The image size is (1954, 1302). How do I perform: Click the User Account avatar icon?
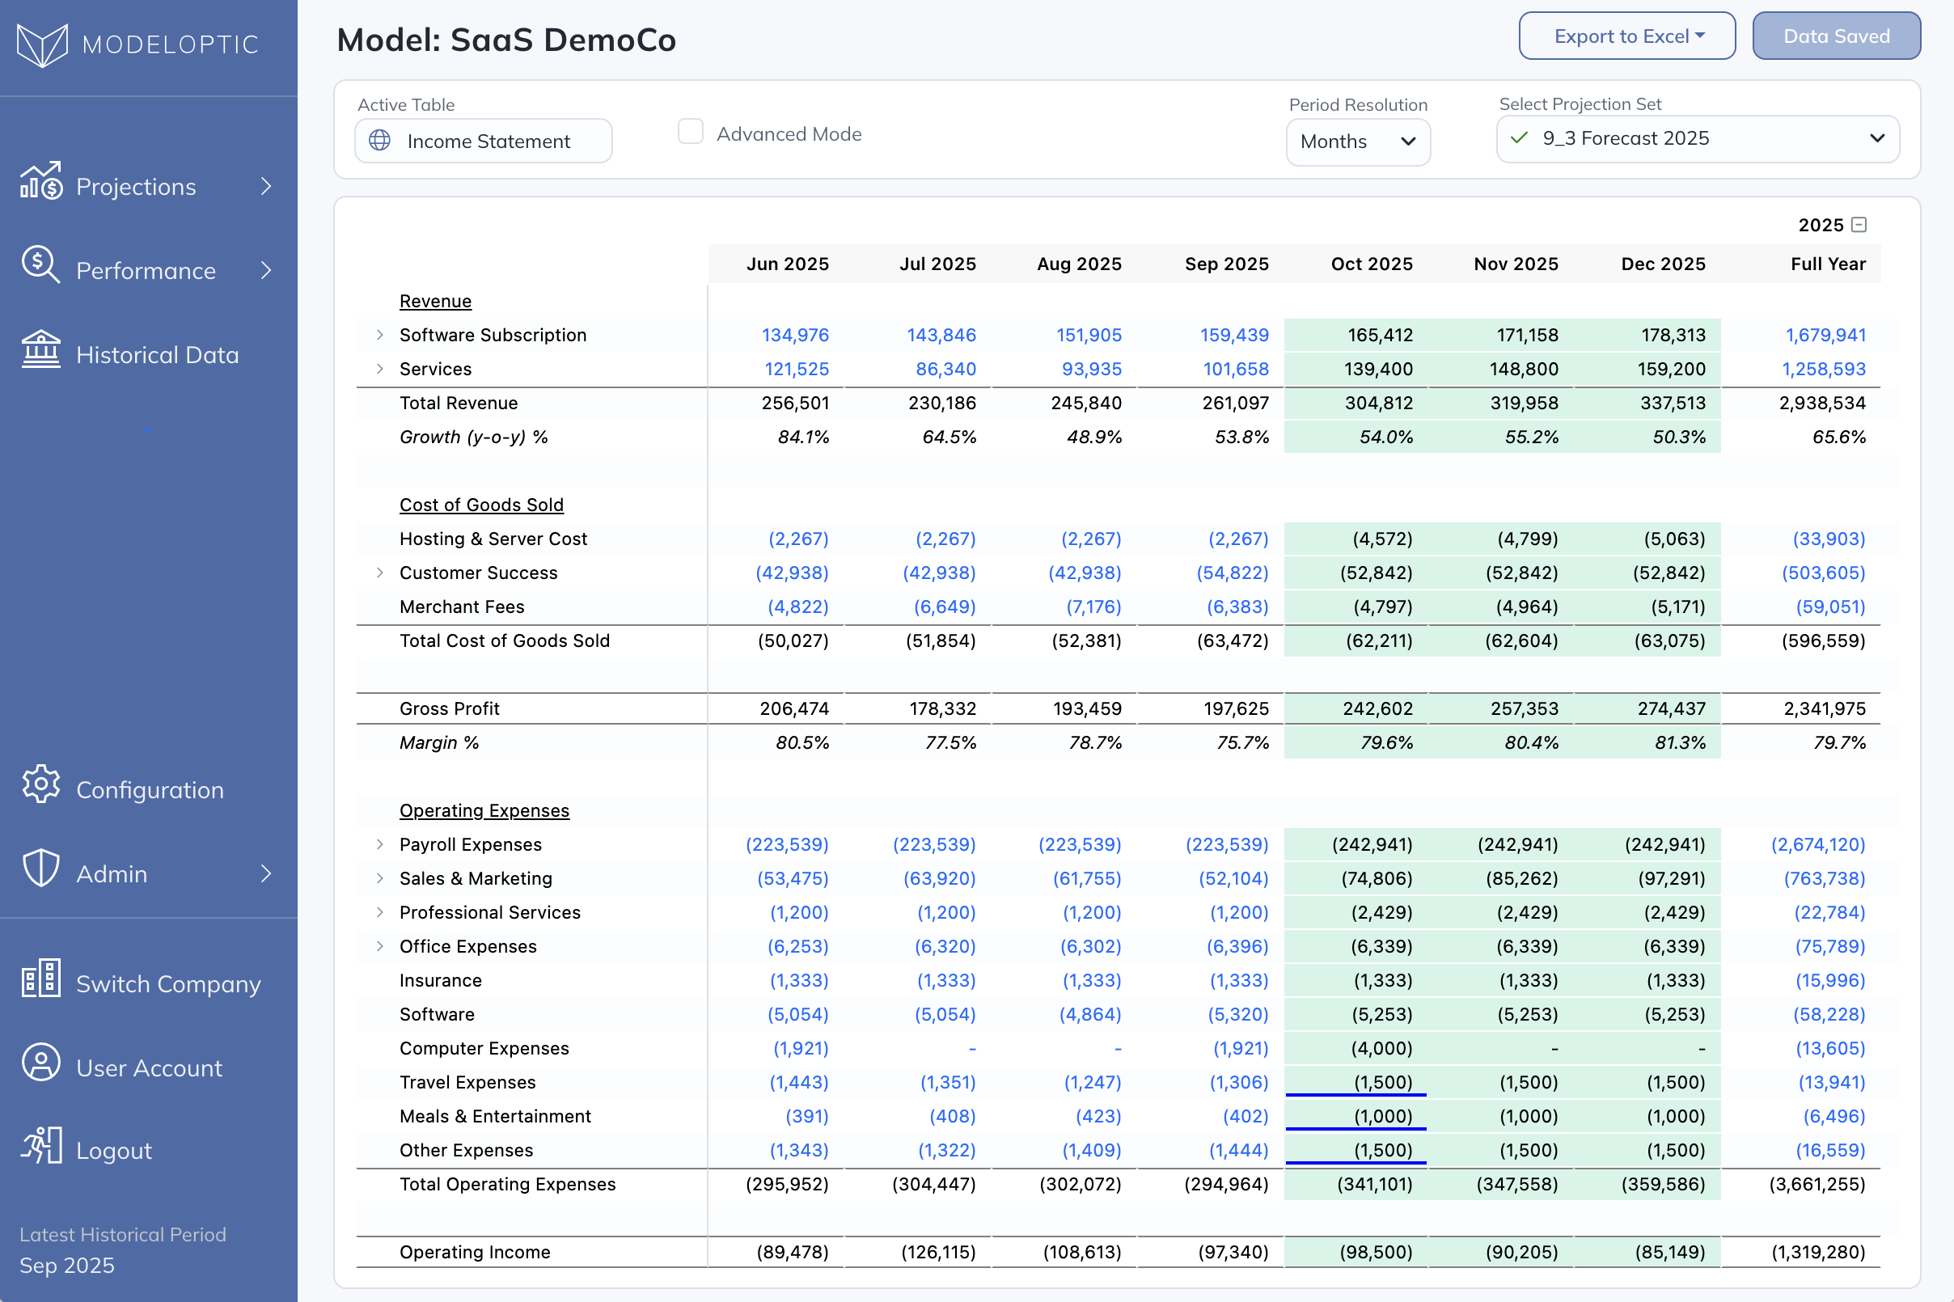pyautogui.click(x=40, y=1063)
